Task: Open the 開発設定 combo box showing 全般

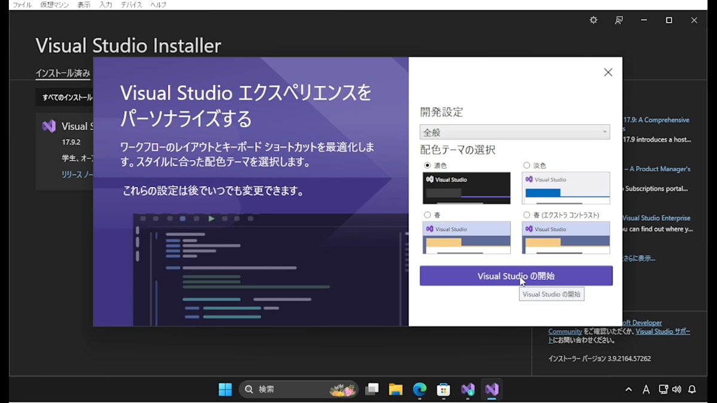Action: click(x=514, y=131)
